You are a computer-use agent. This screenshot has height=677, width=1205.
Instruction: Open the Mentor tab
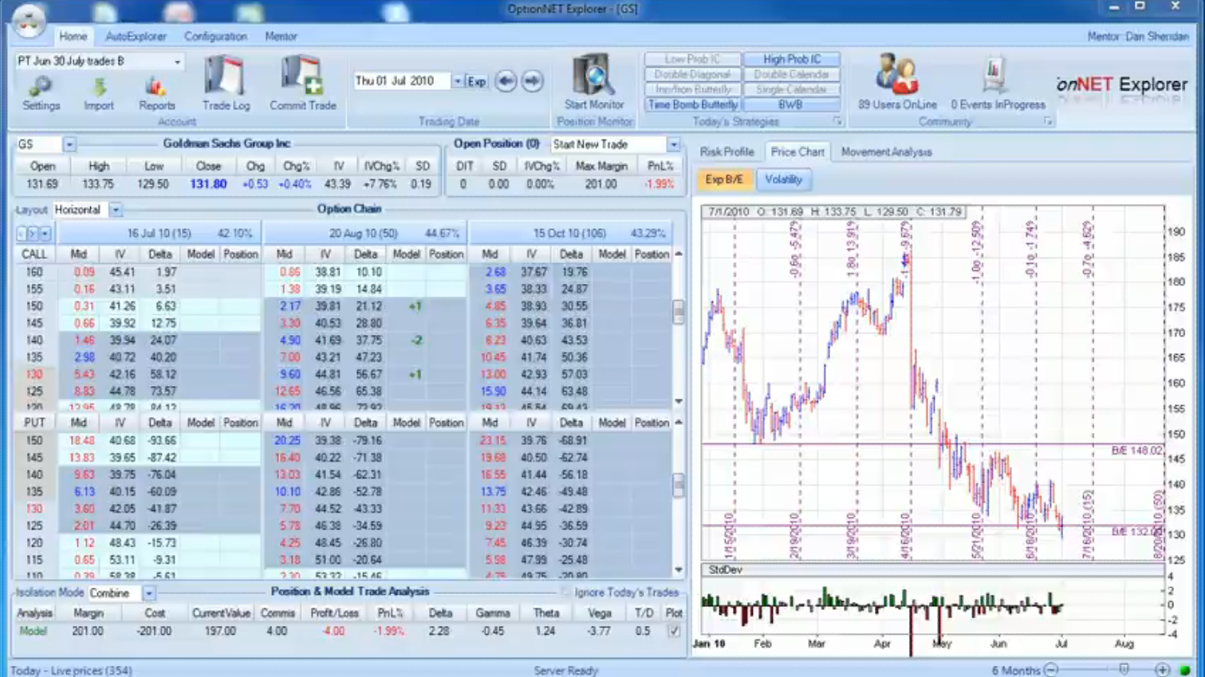[281, 37]
